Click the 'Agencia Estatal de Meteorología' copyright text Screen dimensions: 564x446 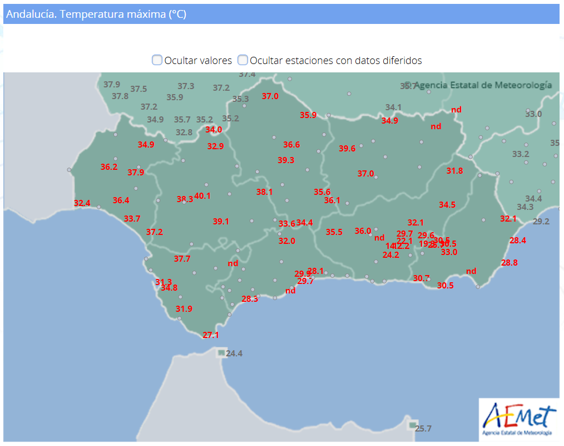[x=478, y=85]
